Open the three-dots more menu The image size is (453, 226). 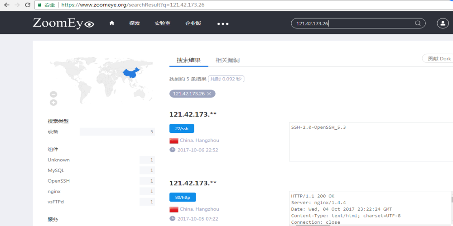pyautogui.click(x=223, y=24)
